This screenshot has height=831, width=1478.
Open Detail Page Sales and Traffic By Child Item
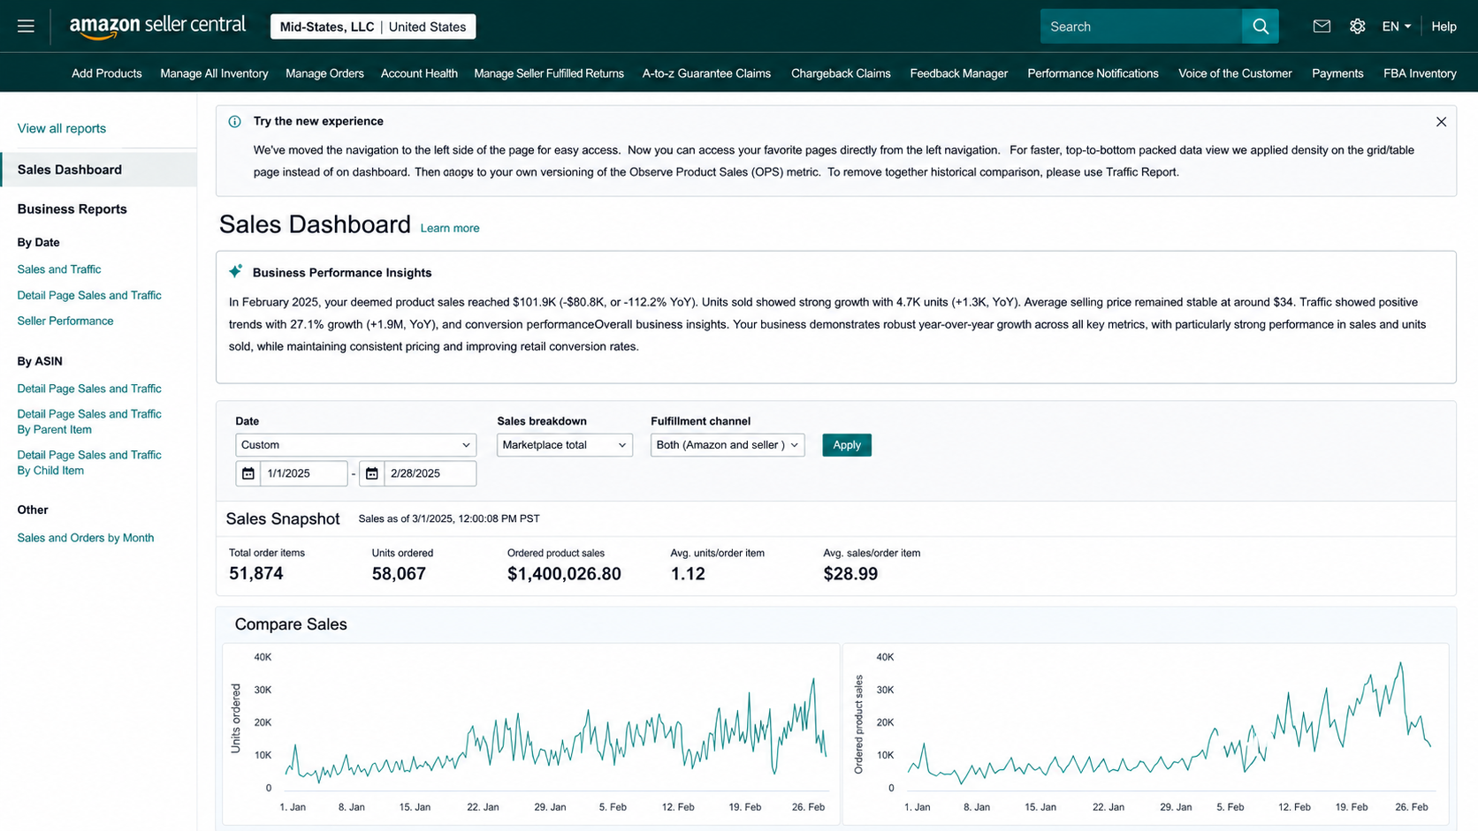coord(89,463)
